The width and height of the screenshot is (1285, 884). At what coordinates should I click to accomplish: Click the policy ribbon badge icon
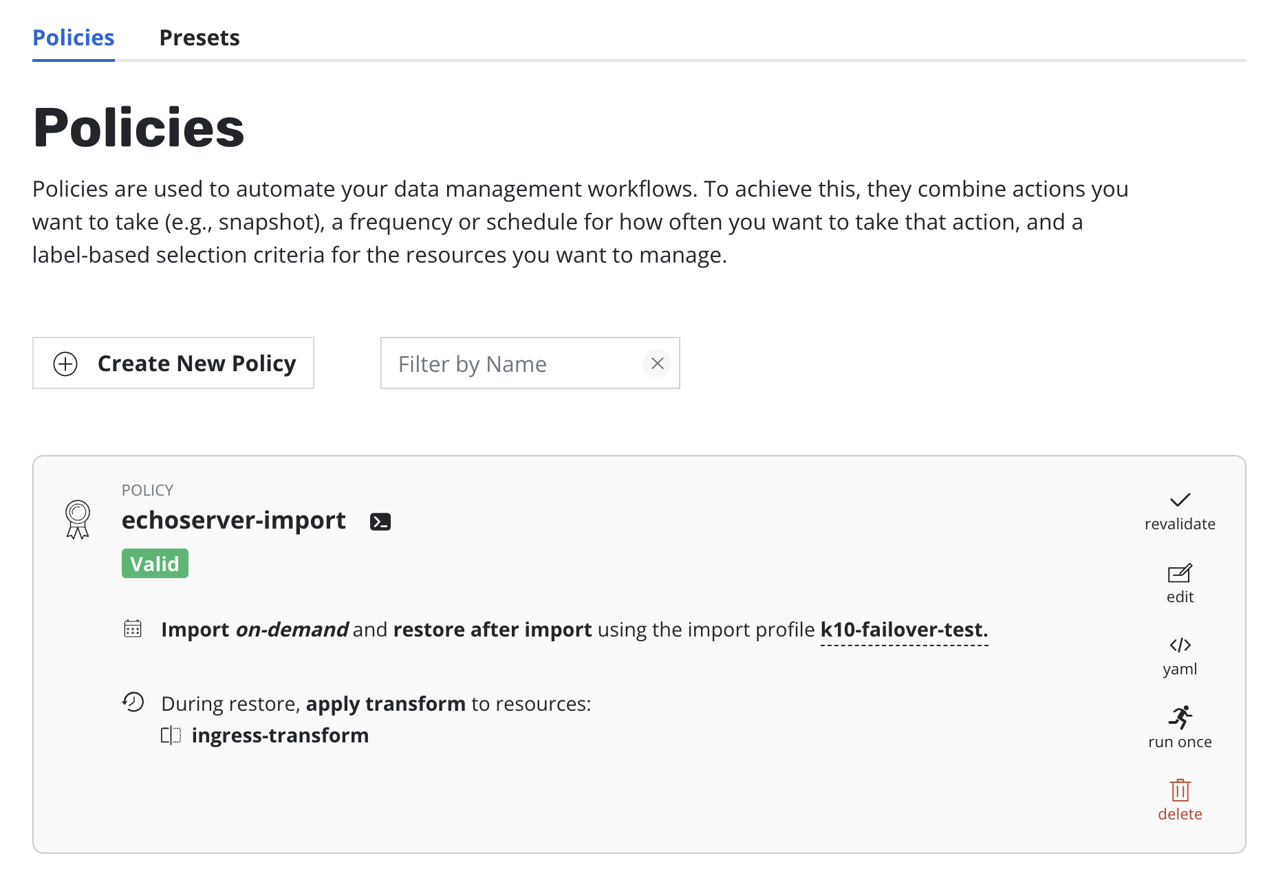(78, 519)
